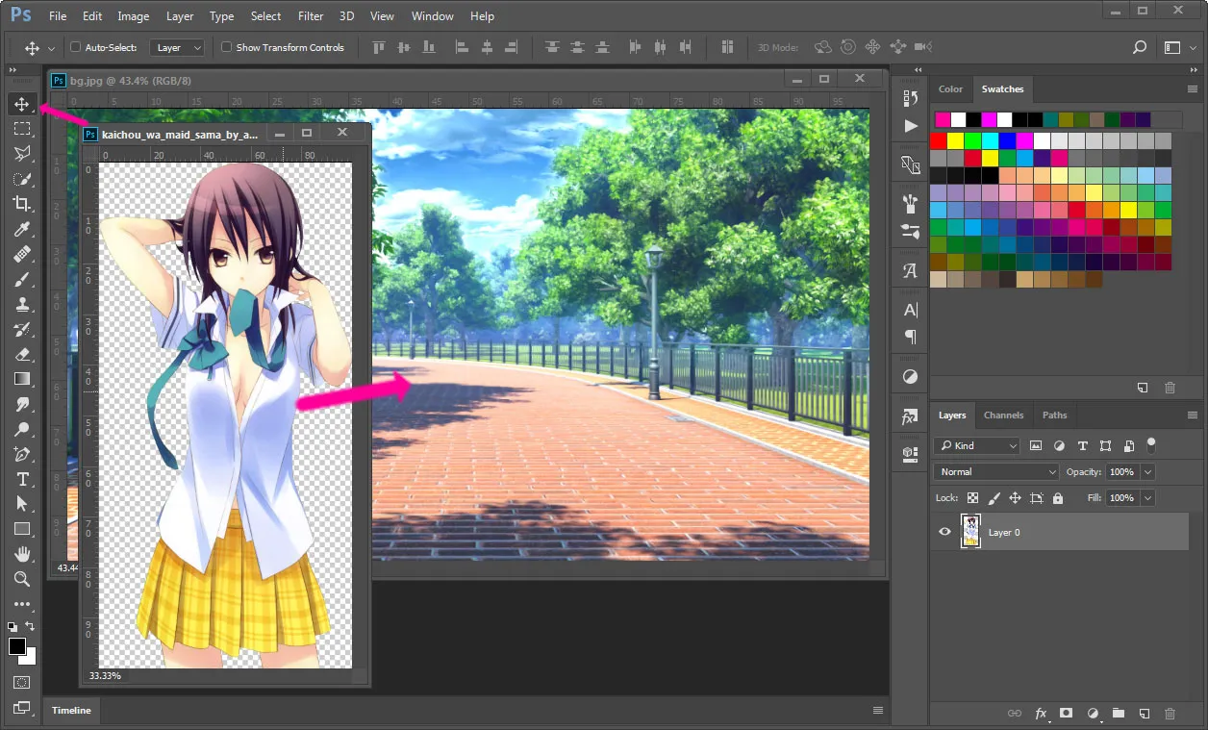Select the Eraser tool
Viewport: 1208px width, 730px height.
22,354
